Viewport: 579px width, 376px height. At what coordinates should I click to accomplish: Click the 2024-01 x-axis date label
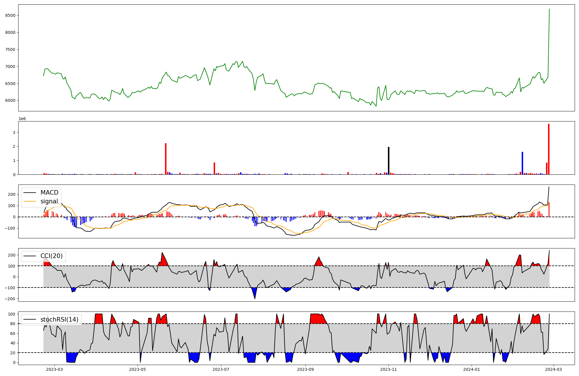tap(472, 369)
